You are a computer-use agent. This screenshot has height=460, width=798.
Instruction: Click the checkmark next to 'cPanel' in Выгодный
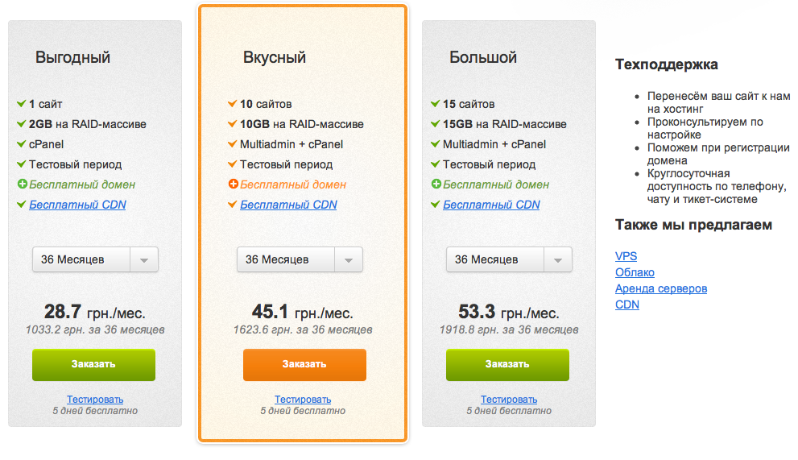tap(22, 144)
